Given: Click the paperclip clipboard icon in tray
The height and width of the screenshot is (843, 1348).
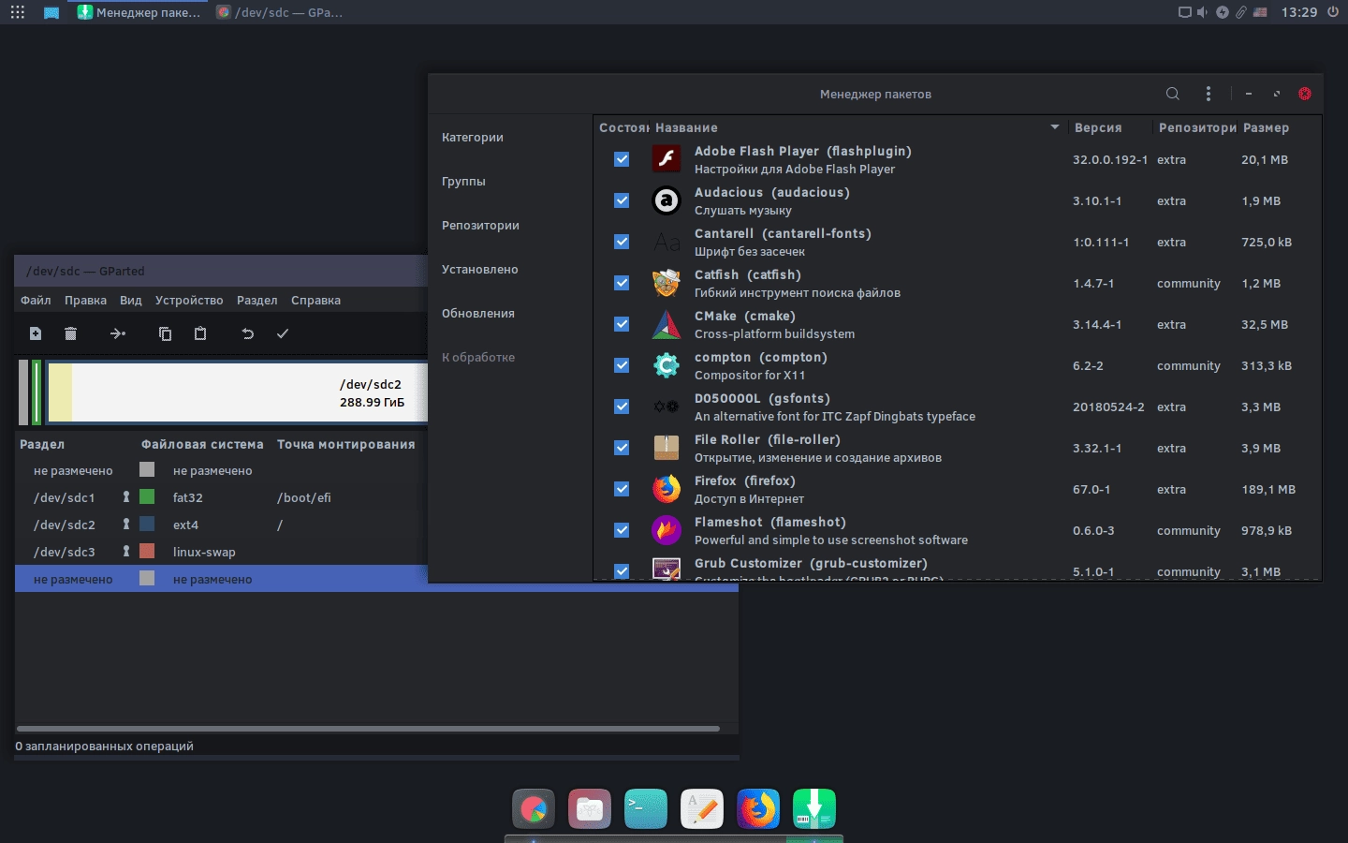Looking at the screenshot, I should click(1241, 12).
